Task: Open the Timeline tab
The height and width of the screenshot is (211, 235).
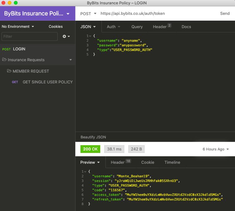Action: (172, 162)
